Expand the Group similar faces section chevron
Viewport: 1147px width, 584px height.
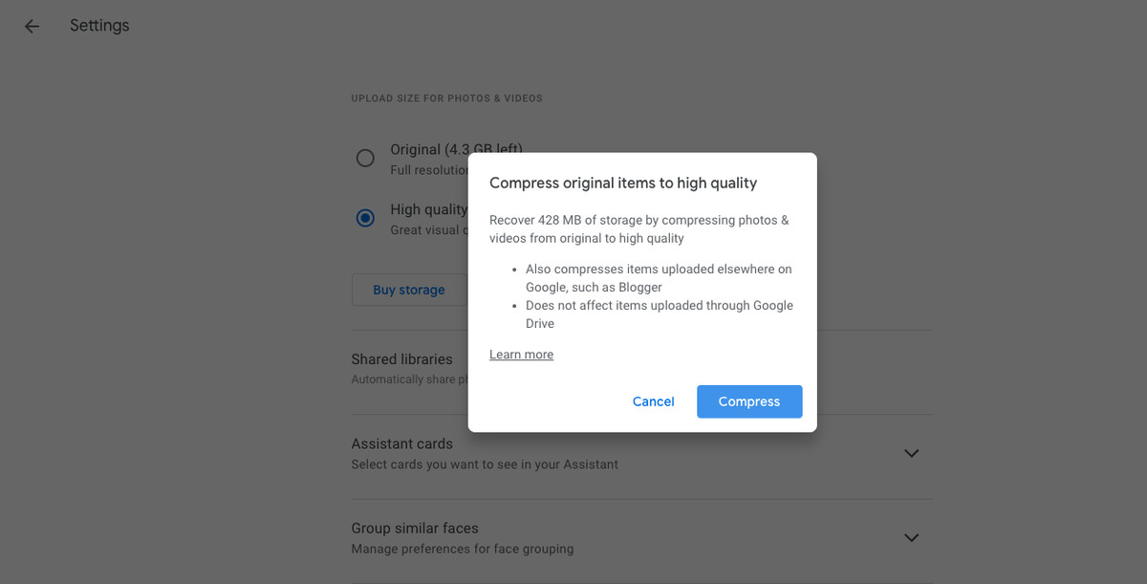[x=911, y=537]
